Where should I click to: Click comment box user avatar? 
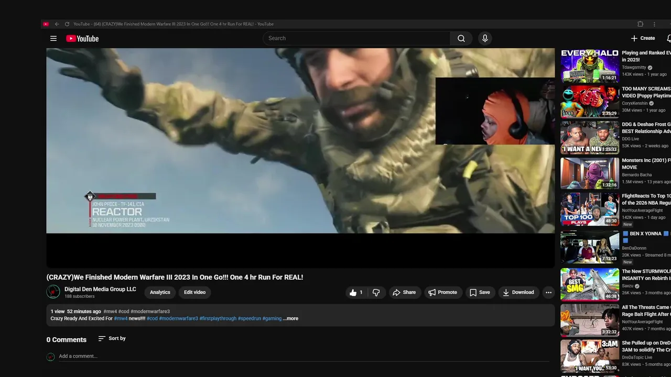tap(50, 357)
